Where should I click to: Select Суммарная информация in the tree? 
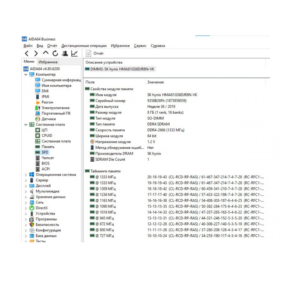(58, 80)
